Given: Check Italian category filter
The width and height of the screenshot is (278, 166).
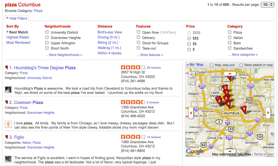Looking at the screenshot, I should [x=230, y=38].
